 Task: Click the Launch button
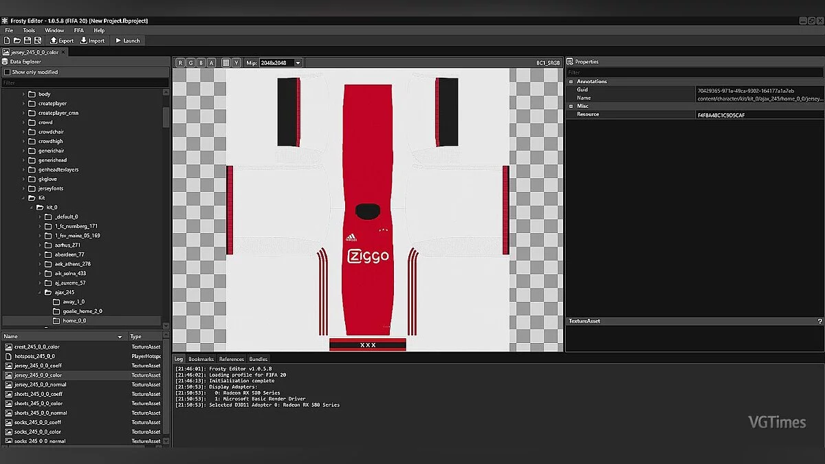(127, 41)
